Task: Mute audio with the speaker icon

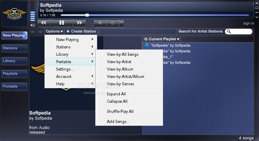Action: pyautogui.click(x=33, y=25)
